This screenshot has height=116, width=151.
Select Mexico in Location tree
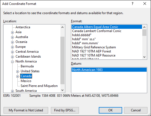[26, 81]
